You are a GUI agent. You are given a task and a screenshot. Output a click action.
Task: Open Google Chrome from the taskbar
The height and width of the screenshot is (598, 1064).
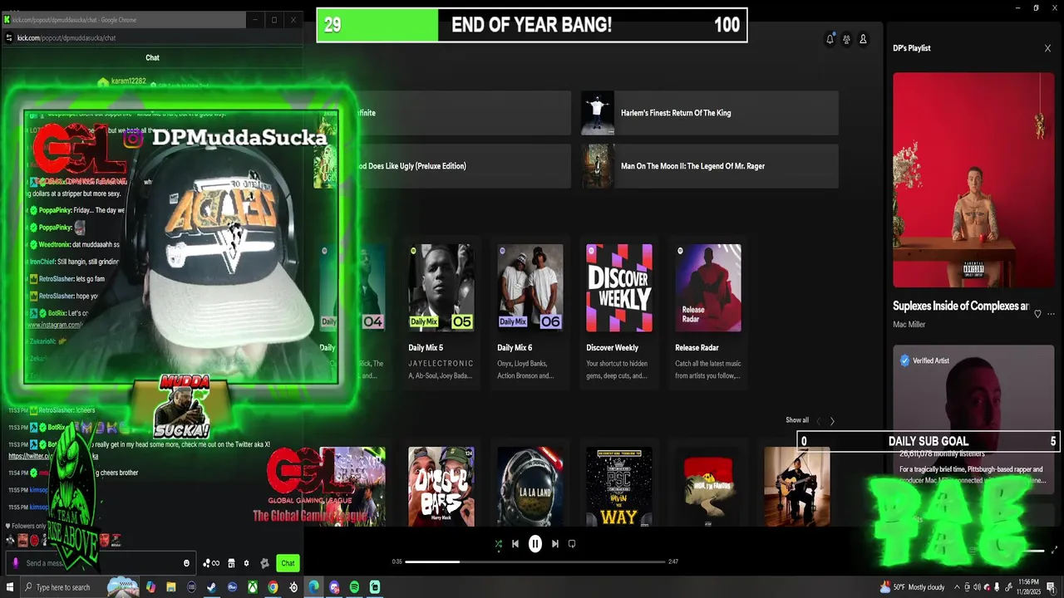273,587
